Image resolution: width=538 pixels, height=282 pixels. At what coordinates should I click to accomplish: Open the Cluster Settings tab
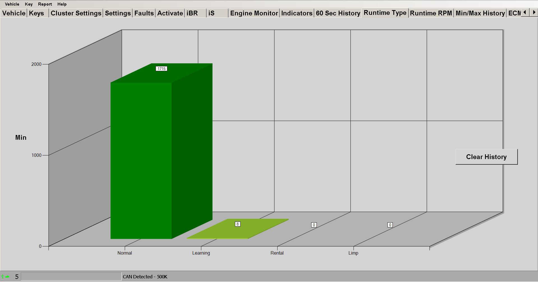point(76,13)
